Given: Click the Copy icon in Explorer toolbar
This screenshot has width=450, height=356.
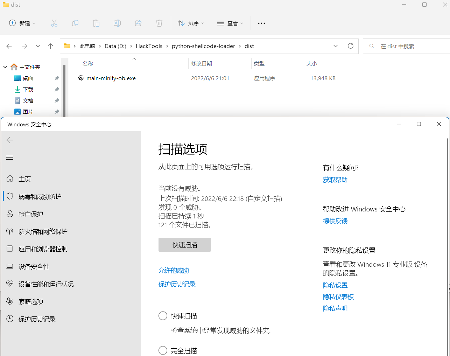Looking at the screenshot, I should (x=75, y=23).
